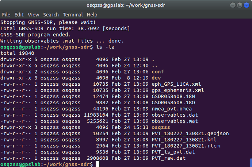Open the Help menu

[x=92, y=15]
